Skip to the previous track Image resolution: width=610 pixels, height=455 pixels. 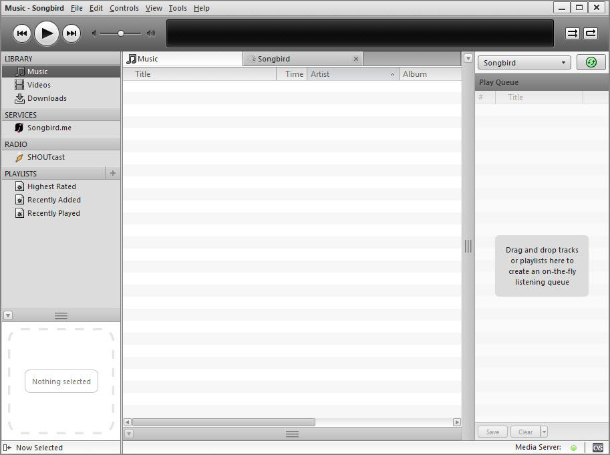pos(22,33)
